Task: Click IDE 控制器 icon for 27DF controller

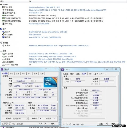Action: [3, 54]
